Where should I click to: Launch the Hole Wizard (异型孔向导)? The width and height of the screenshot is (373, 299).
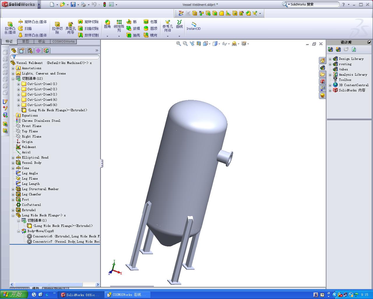[71, 28]
